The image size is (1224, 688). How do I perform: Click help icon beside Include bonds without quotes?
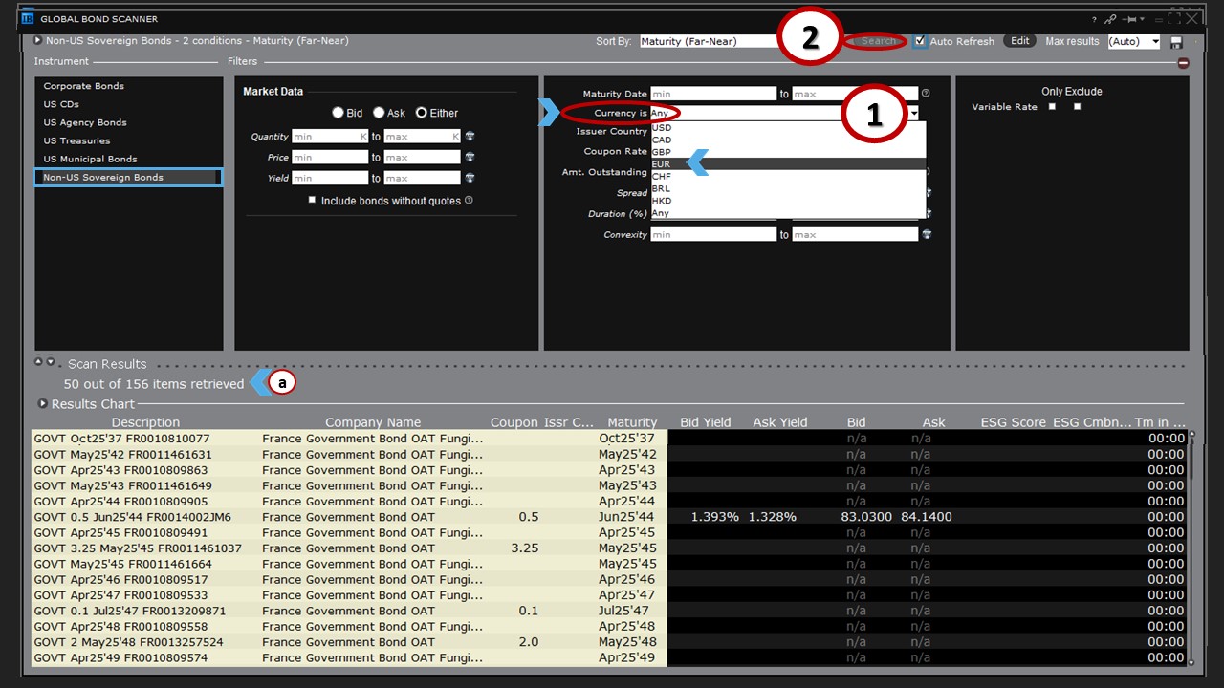pos(469,201)
